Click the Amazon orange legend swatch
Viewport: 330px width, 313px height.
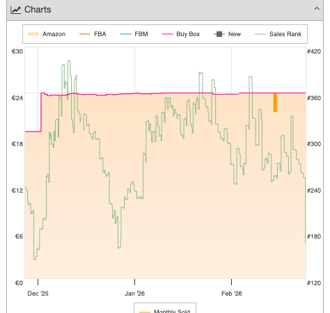coord(33,34)
